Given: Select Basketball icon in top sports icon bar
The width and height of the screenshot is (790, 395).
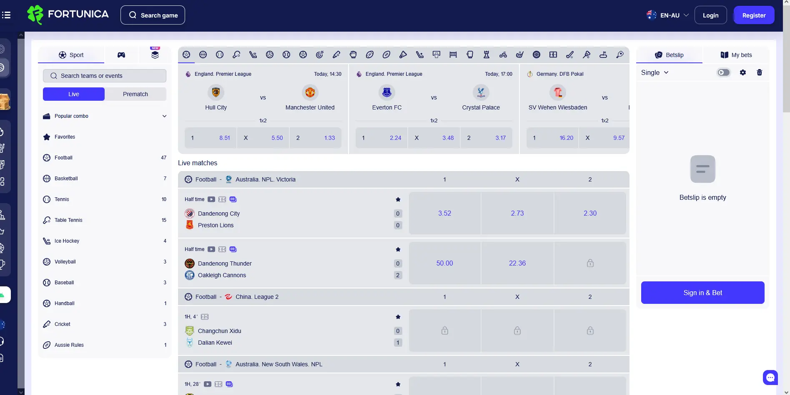Looking at the screenshot, I should (203, 55).
